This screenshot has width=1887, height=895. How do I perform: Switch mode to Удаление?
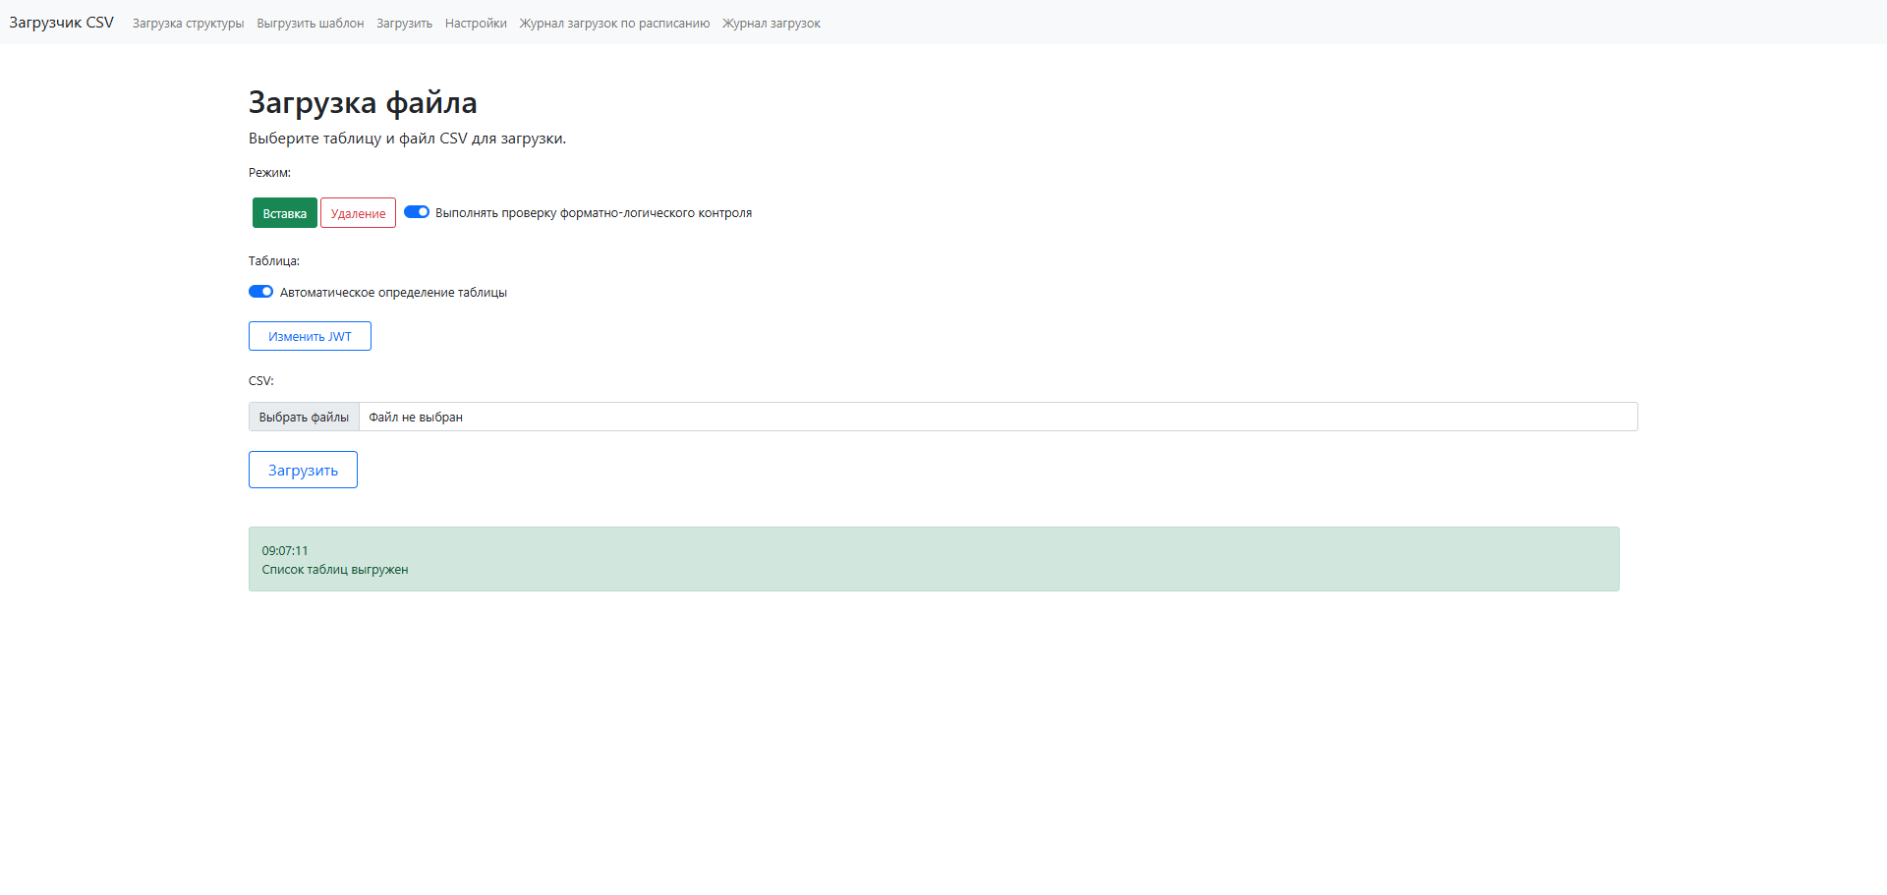[x=358, y=213]
